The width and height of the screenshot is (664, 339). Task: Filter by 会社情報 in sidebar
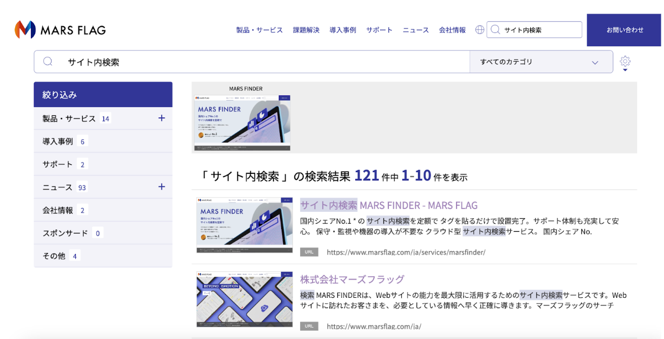click(x=103, y=210)
